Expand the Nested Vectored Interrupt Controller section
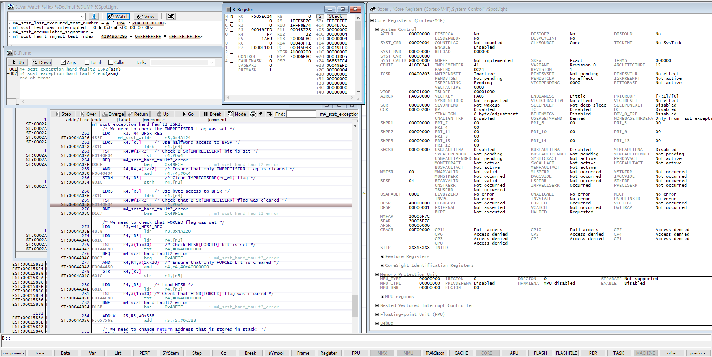Viewport: 712px width, 357px height. (377, 305)
